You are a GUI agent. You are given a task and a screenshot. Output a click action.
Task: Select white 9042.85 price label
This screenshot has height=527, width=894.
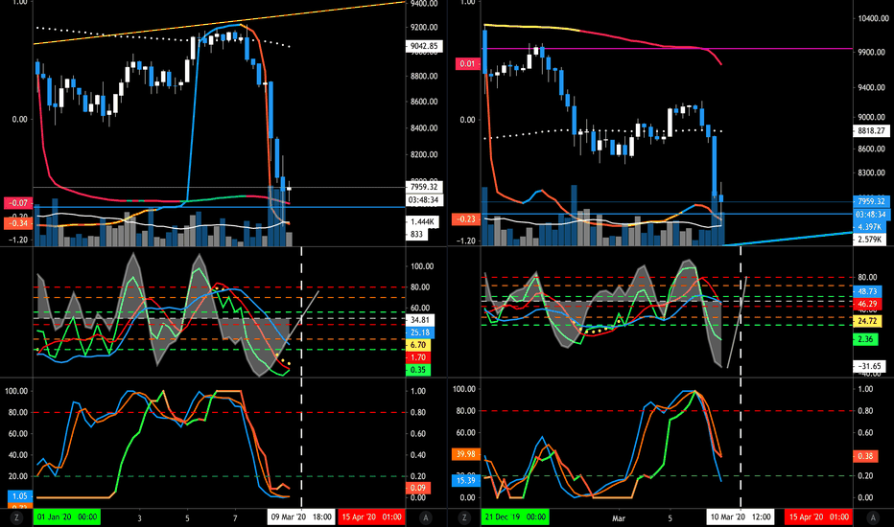coord(424,46)
